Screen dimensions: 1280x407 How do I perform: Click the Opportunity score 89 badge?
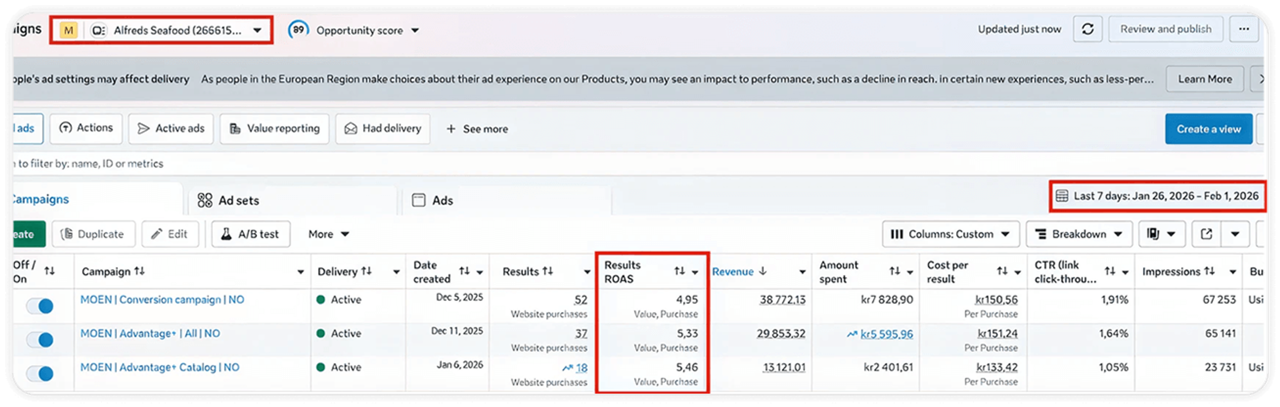click(x=298, y=29)
